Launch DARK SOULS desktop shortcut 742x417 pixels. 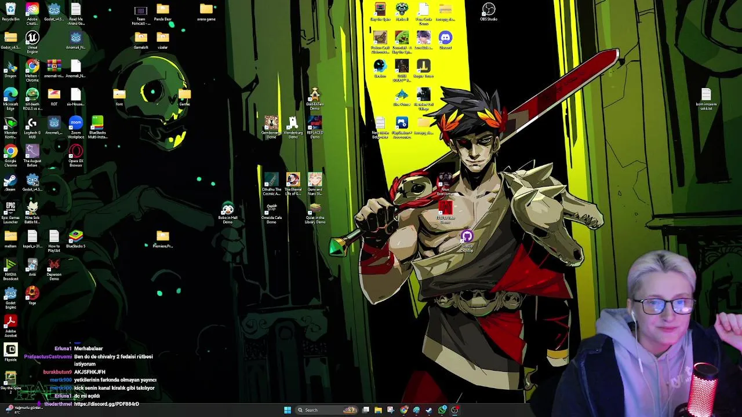(402, 71)
